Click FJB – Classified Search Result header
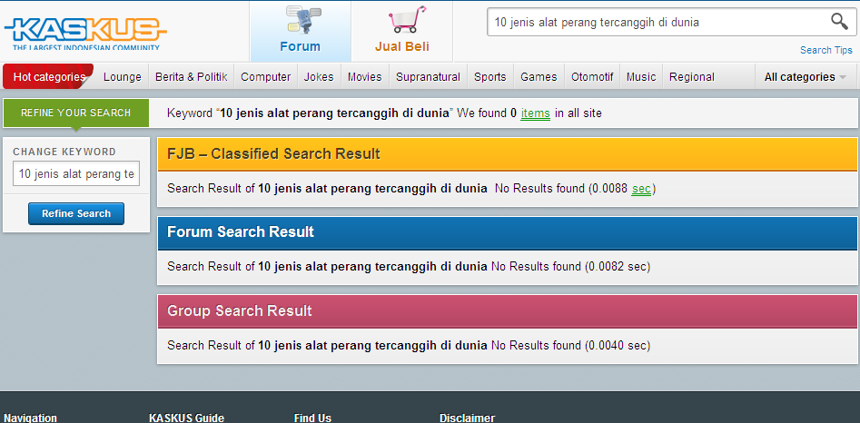 508,154
